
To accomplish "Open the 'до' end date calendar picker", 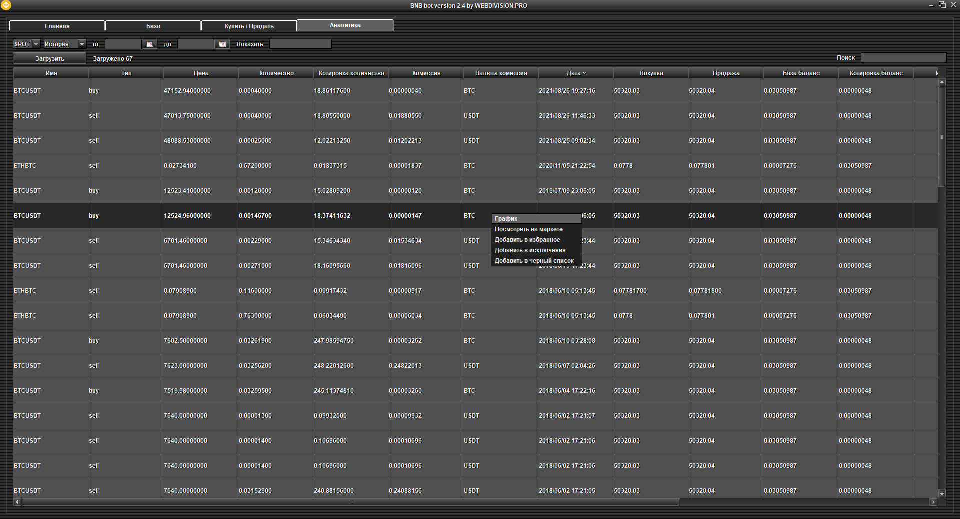I will point(222,44).
